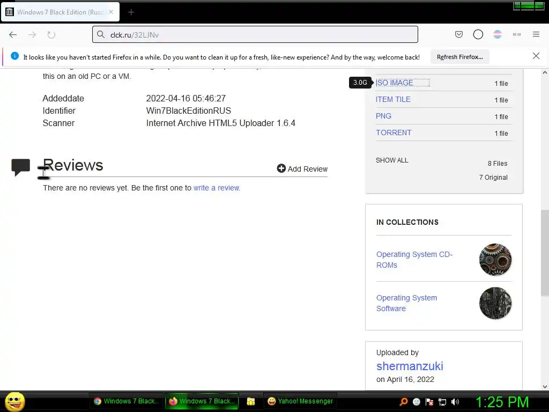Close the Windows 7 Black Edition tab
Screen dimensions: 549x412
pos(111,12)
